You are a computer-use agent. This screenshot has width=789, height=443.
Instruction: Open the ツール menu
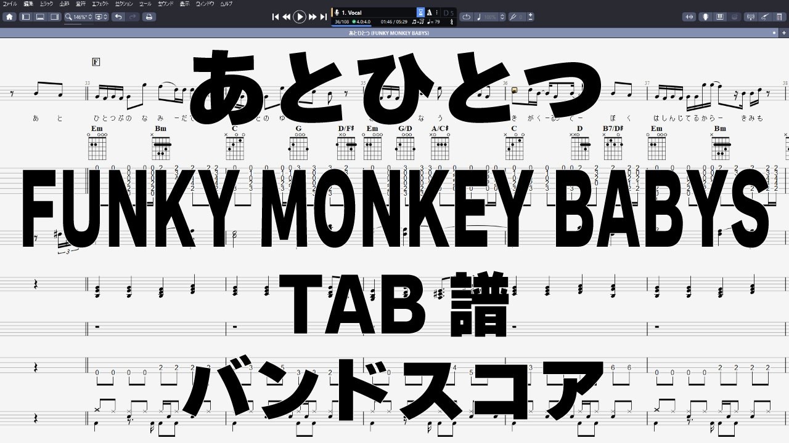point(145,4)
